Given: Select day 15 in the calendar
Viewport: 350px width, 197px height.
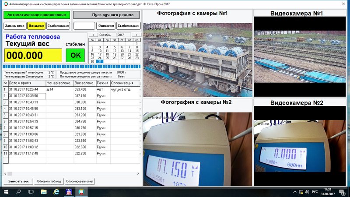Looking at the screenshot, I should tap(137, 51).
